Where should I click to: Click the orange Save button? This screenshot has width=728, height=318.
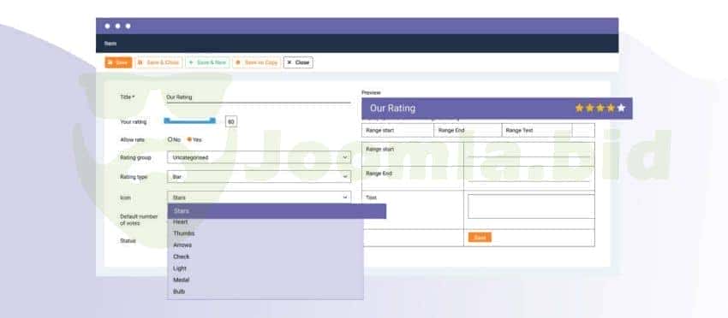click(118, 62)
